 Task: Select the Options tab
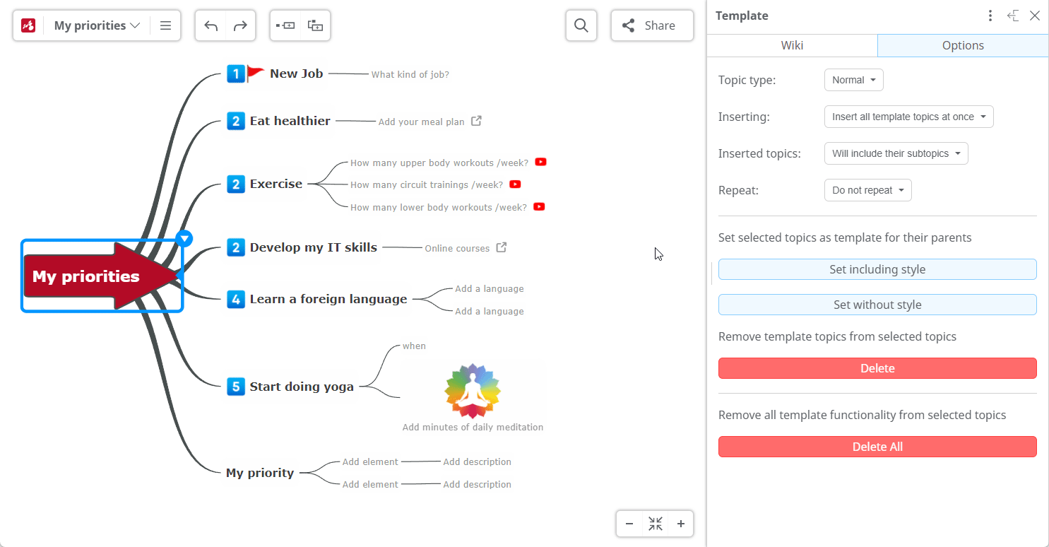(963, 45)
